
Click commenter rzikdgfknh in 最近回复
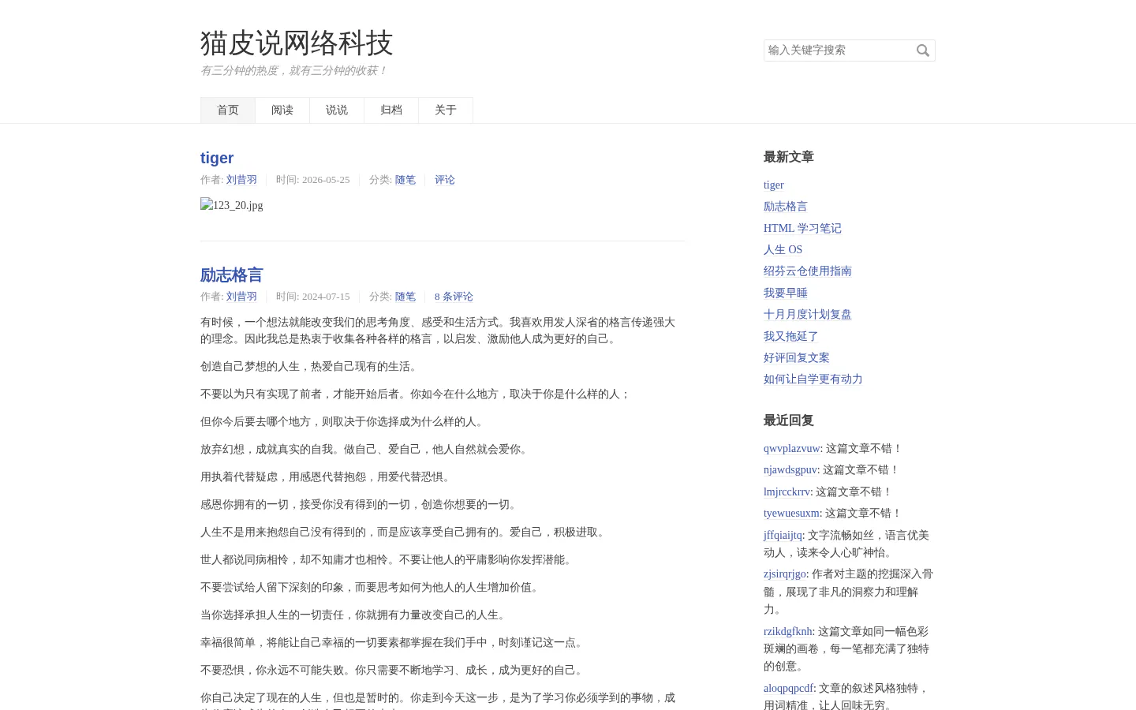pos(788,631)
